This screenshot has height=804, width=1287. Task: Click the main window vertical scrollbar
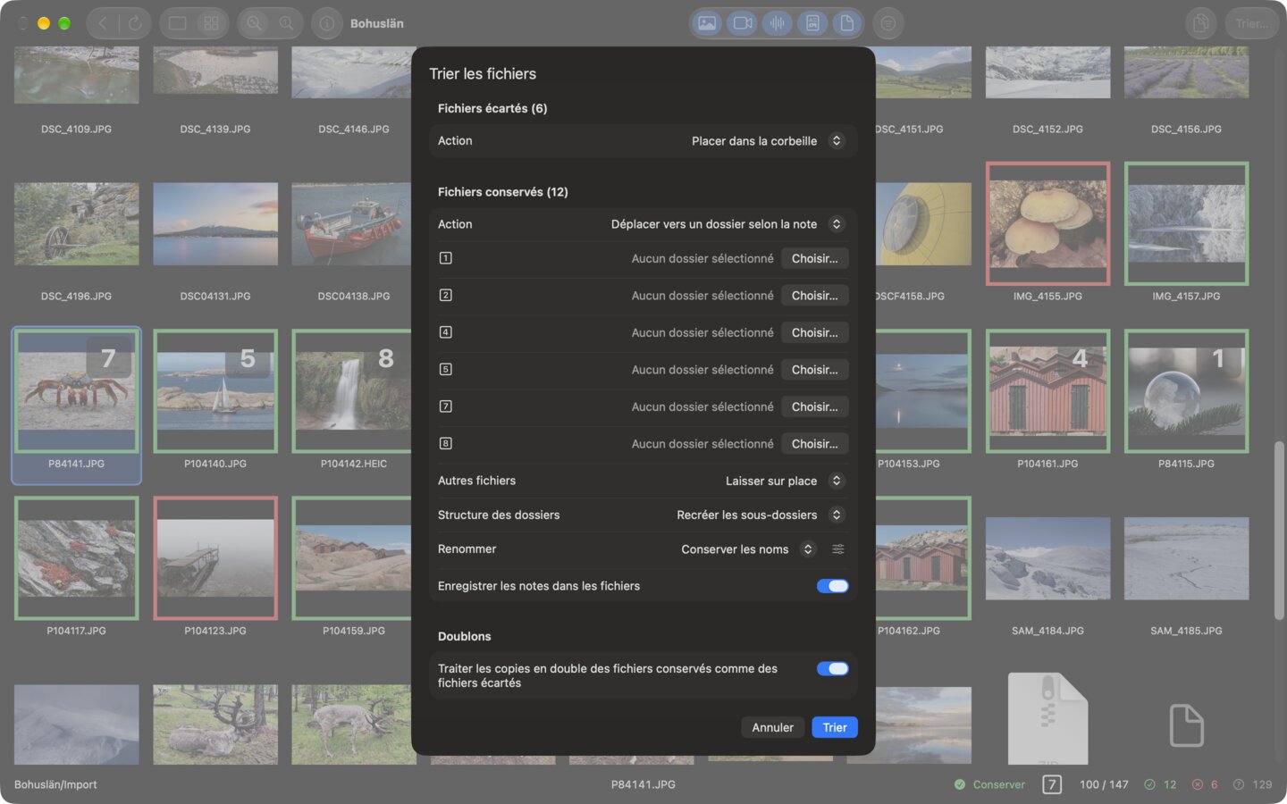tap(1280, 530)
